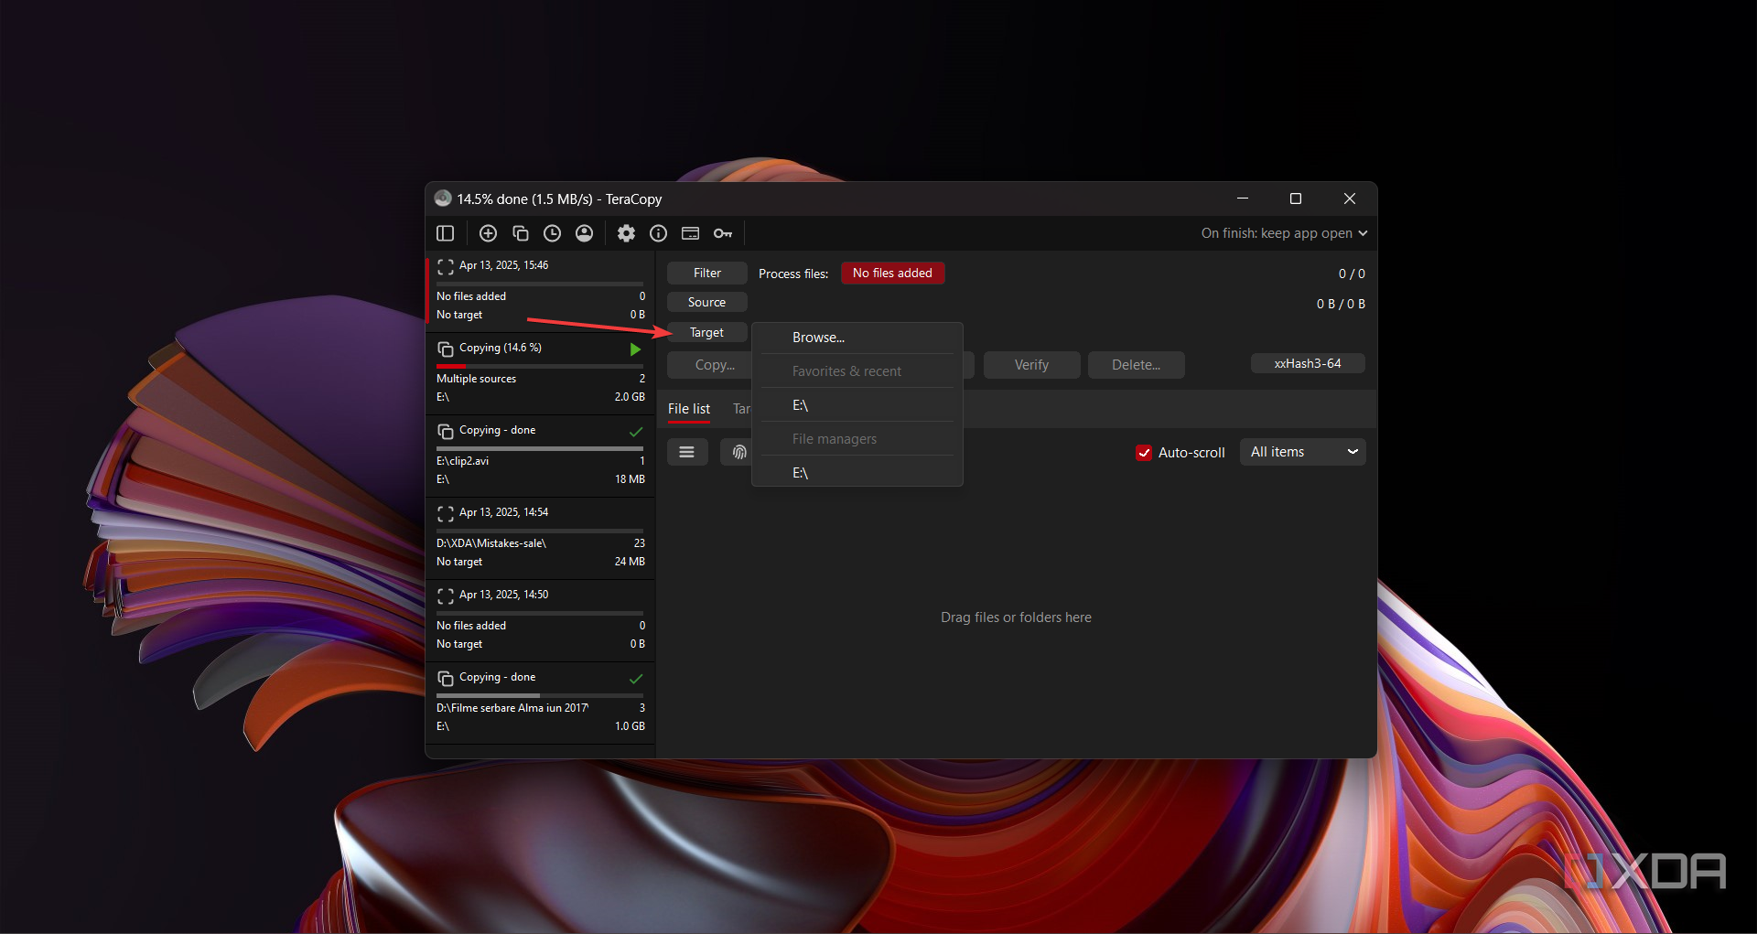Click the checkmark on Filme serbare job
Viewport: 1757px width, 934px height.
coord(636,679)
